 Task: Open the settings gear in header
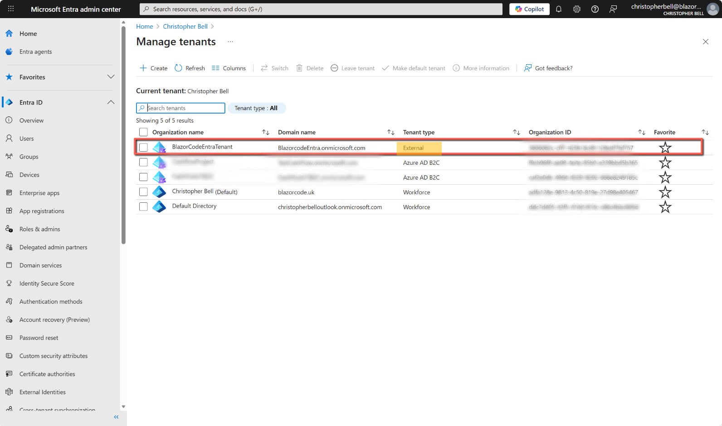coord(577,9)
